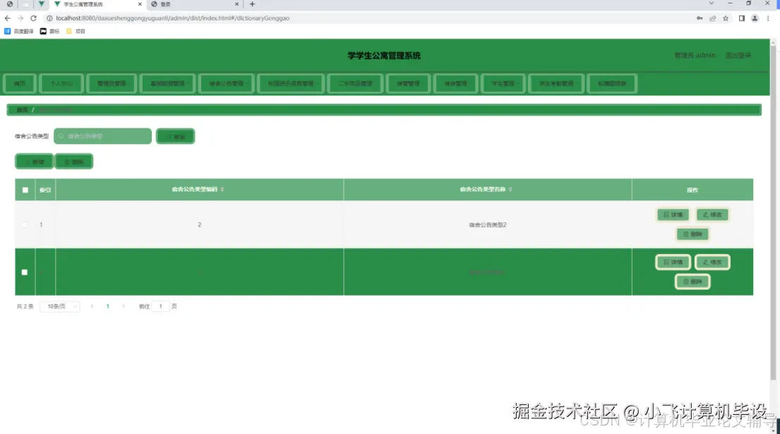This screenshot has width=780, height=434.
Task: Expand the 基础数据管理 navigation menu
Action: coord(167,83)
